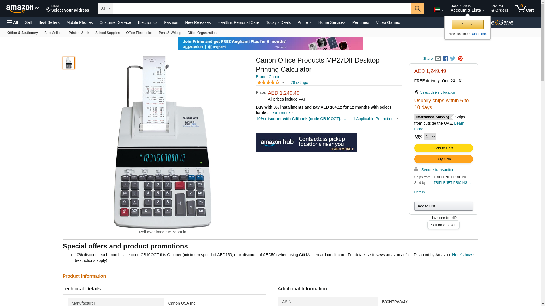
Task: Open Today's Deals in navigation bar
Action: (x=278, y=22)
